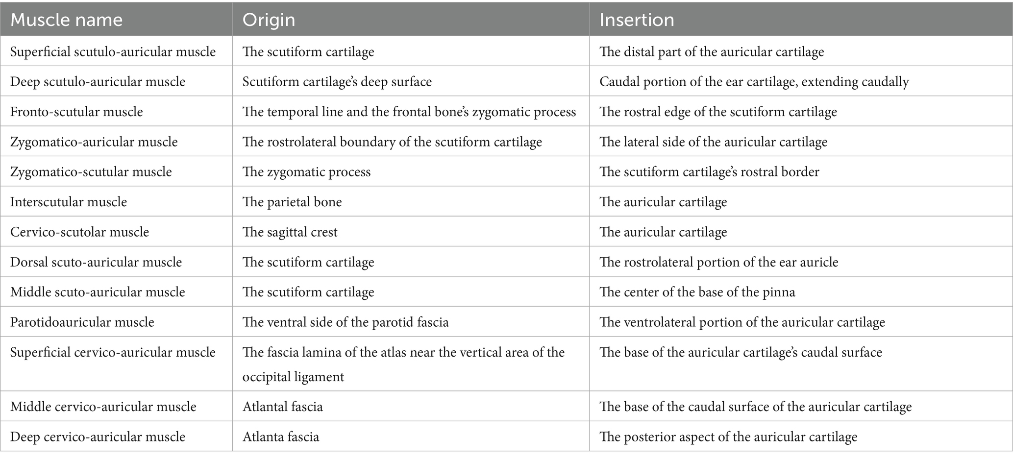
Task: Click the Zygomatico-scutular muscle cell
Action: pyautogui.click(x=91, y=172)
